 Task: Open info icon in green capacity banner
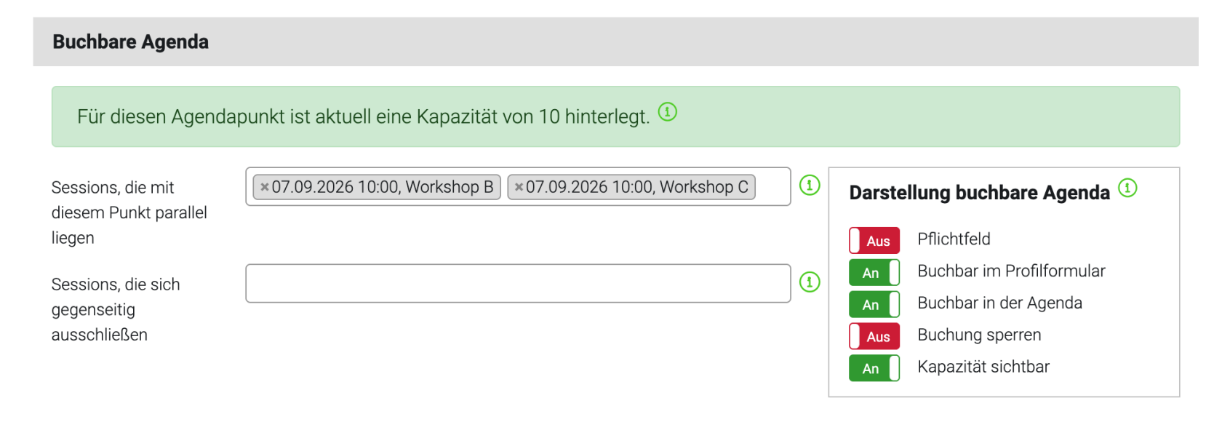pos(667,112)
